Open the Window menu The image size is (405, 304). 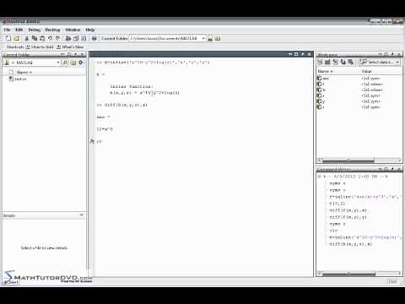tap(73, 30)
